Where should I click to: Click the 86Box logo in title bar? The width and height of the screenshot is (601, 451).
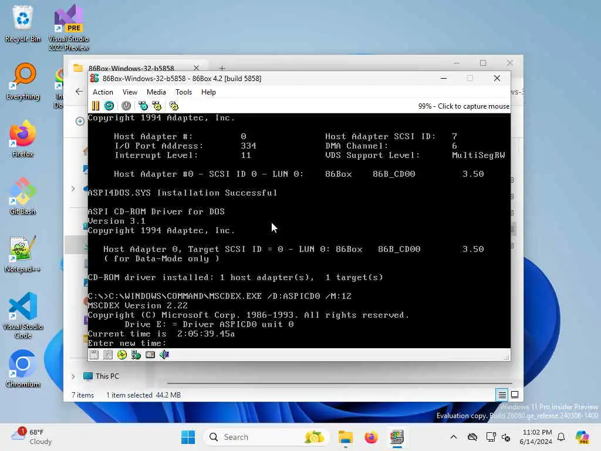click(x=94, y=78)
